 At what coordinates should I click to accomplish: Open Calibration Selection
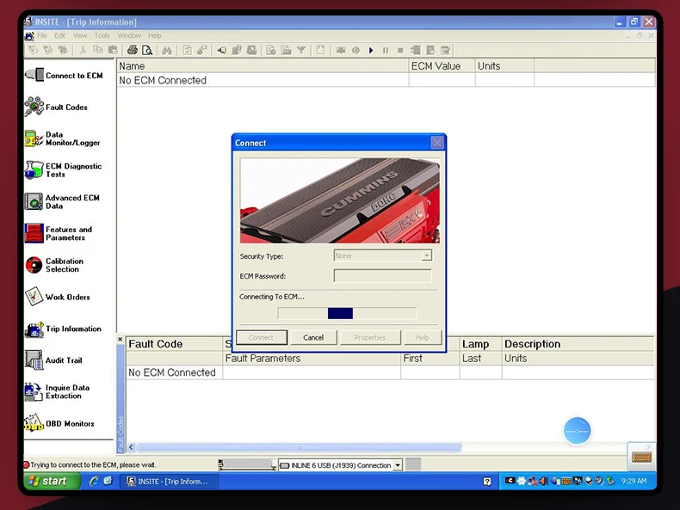[x=54, y=265]
